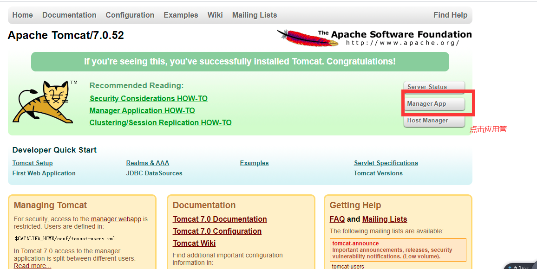Screen dimensions: 537x269
Task: Open the Tomcat Versions link
Action: tap(378, 173)
